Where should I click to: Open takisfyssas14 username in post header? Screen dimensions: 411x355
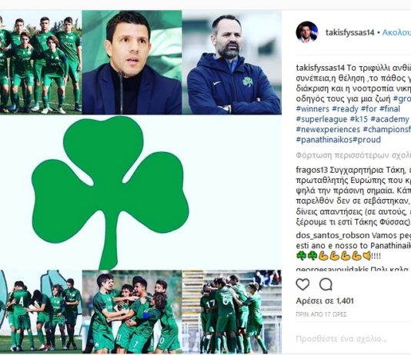click(x=349, y=32)
